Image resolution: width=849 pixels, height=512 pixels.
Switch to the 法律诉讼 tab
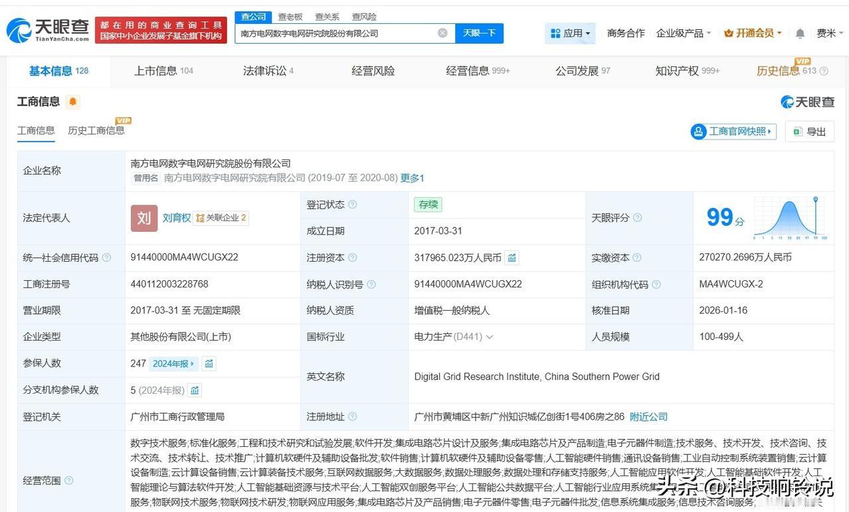(268, 71)
